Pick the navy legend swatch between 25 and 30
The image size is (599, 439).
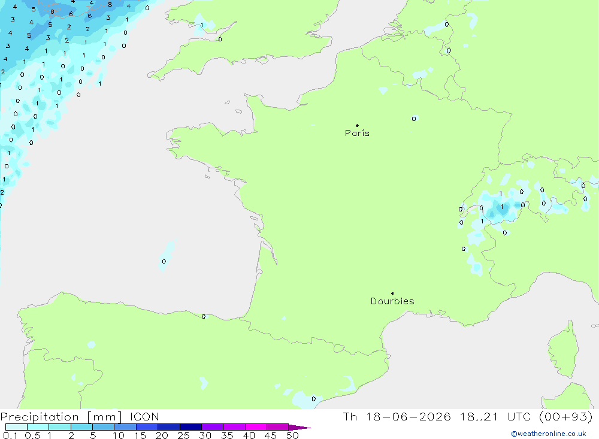(190, 427)
